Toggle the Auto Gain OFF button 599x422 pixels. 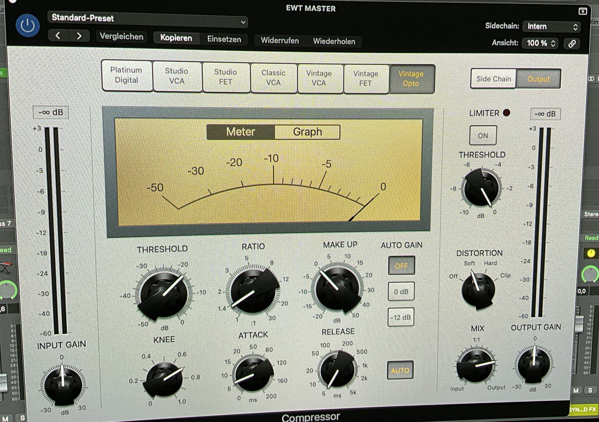coord(401,266)
